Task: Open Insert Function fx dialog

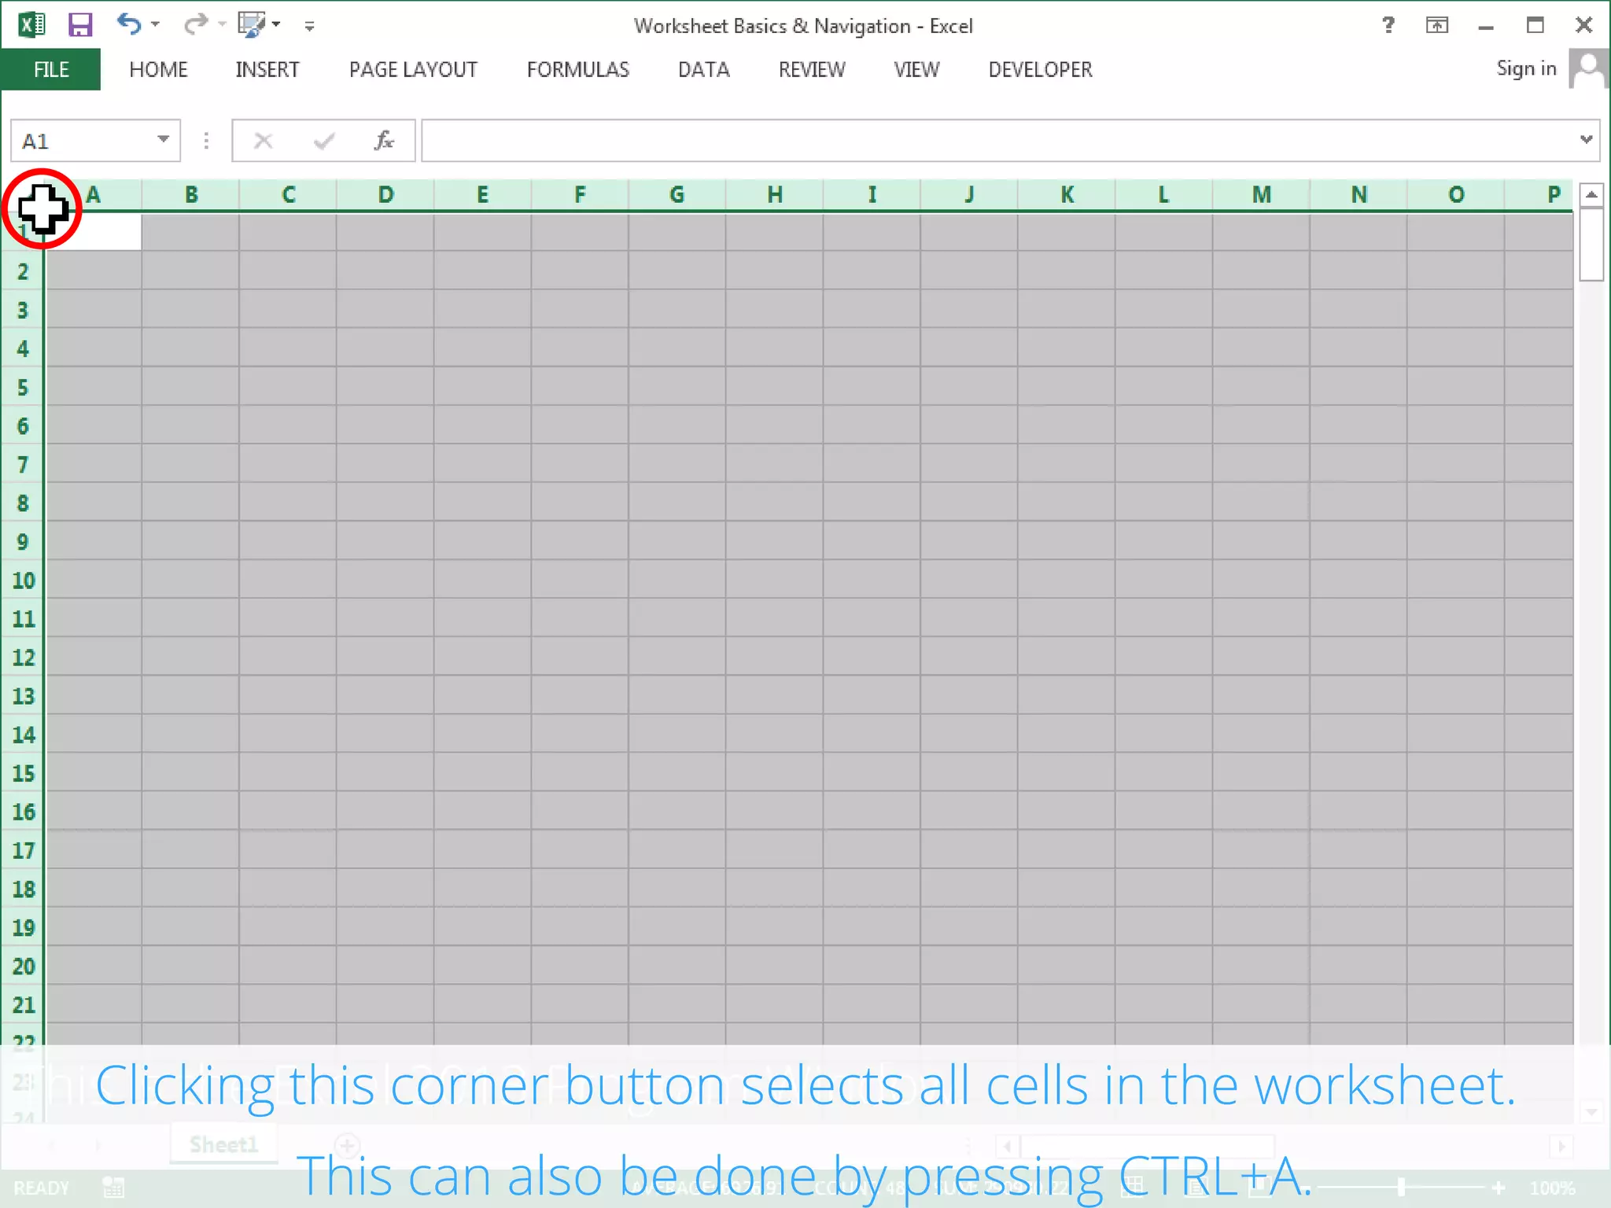Action: (x=384, y=141)
